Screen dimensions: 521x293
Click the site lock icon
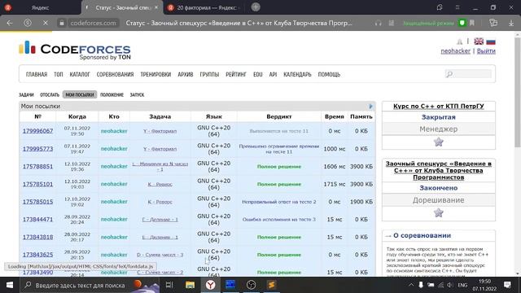(62, 23)
